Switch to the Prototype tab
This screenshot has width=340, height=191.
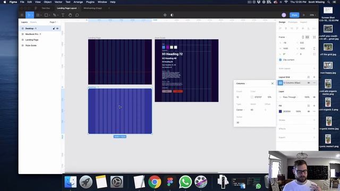pos(293,22)
